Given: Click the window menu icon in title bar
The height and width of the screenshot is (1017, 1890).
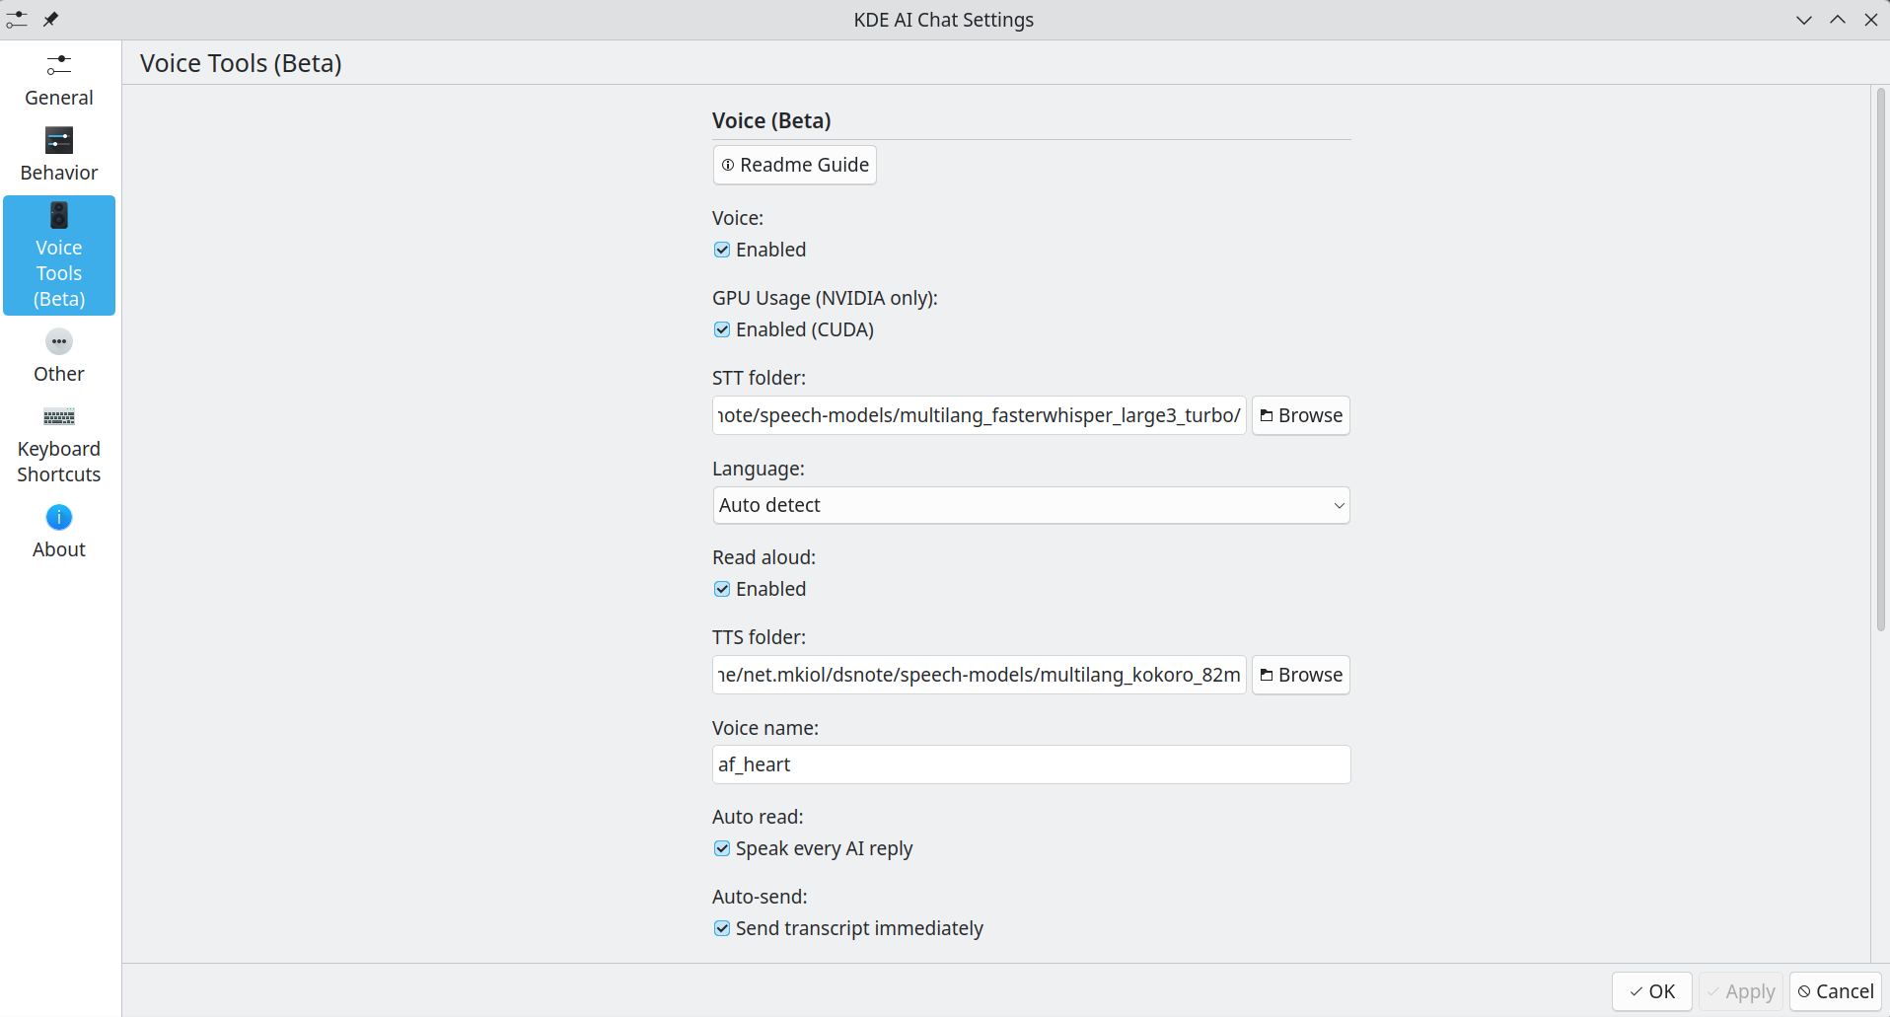Looking at the screenshot, I should click(17, 20).
